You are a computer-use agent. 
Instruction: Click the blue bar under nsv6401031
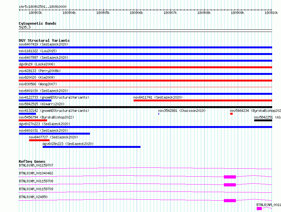tap(54, 134)
